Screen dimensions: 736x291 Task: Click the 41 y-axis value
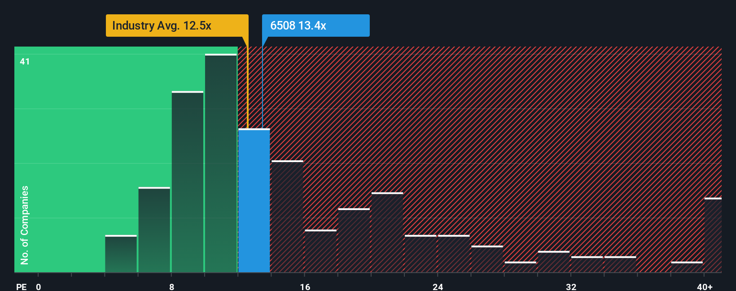25,61
